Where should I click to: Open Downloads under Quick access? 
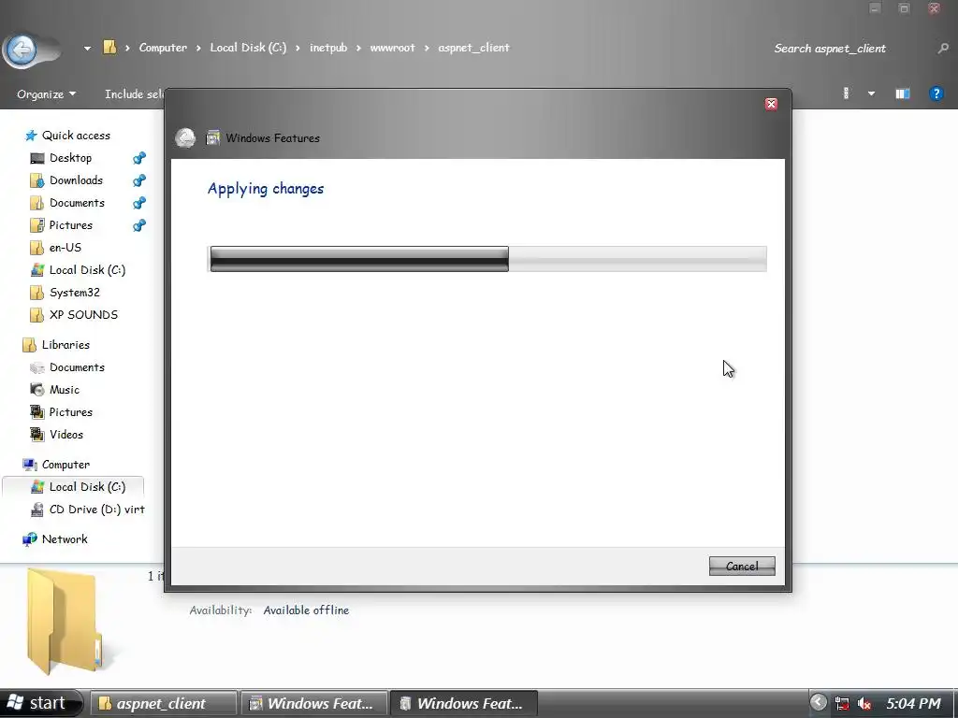tap(76, 180)
